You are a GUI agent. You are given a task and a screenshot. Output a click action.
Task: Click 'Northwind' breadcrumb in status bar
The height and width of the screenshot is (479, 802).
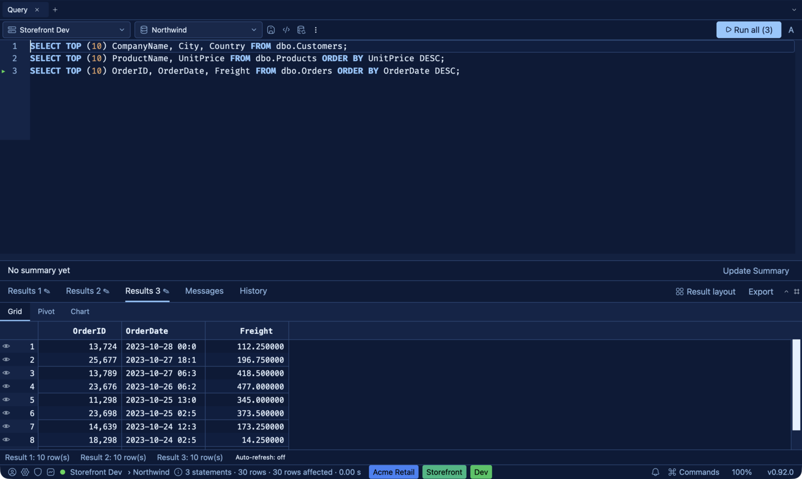(x=151, y=472)
